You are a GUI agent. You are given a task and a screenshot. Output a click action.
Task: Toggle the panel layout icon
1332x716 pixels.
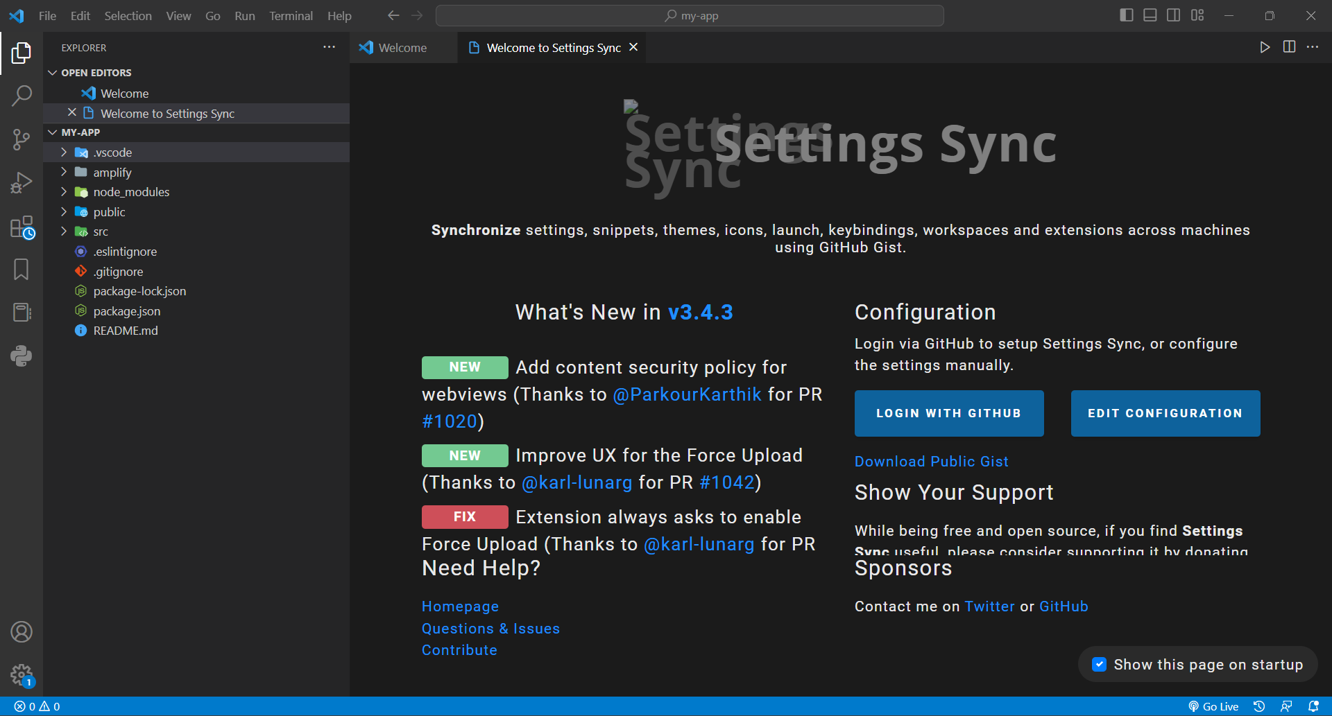coord(1150,15)
